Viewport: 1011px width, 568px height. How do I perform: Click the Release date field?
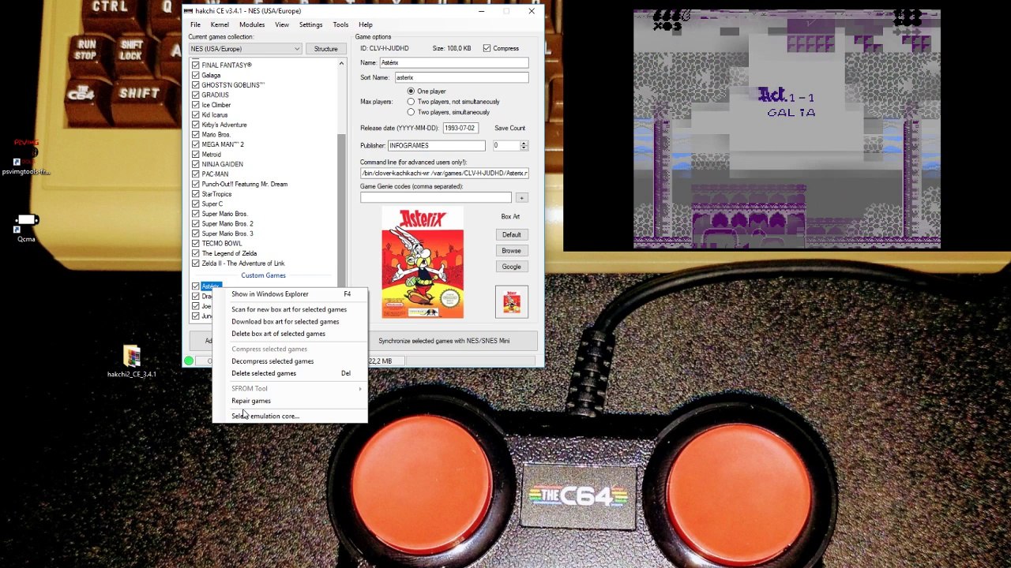tap(460, 128)
